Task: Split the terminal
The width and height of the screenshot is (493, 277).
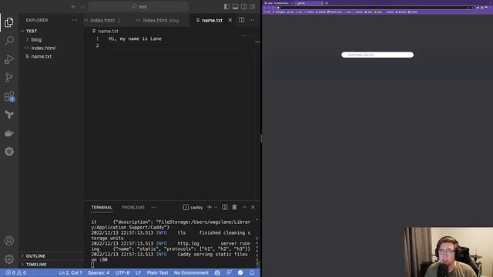Action: 225,207
